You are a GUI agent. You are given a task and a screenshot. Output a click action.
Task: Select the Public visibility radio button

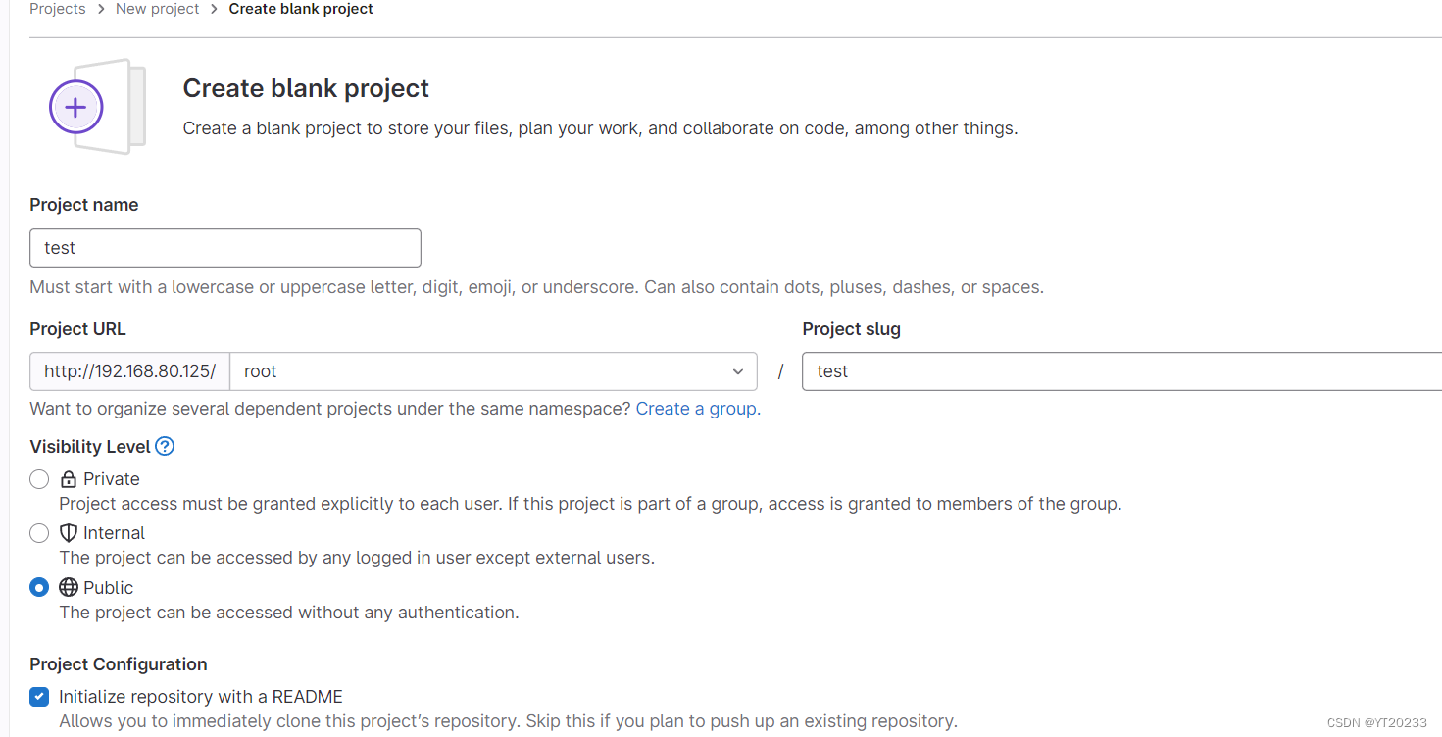39,587
